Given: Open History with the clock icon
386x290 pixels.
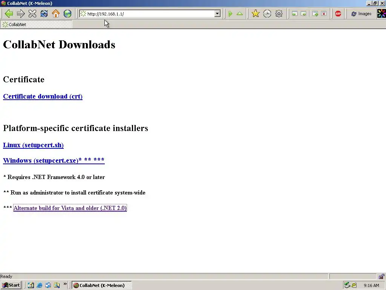Looking at the screenshot, I should click(x=267, y=14).
